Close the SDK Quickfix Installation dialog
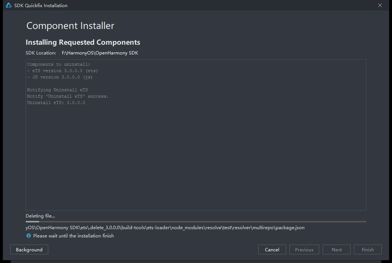Image resolution: width=392 pixels, height=263 pixels. pyautogui.click(x=380, y=5)
